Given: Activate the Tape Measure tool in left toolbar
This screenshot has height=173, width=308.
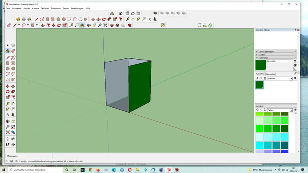Looking at the screenshot, I should (7, 103).
